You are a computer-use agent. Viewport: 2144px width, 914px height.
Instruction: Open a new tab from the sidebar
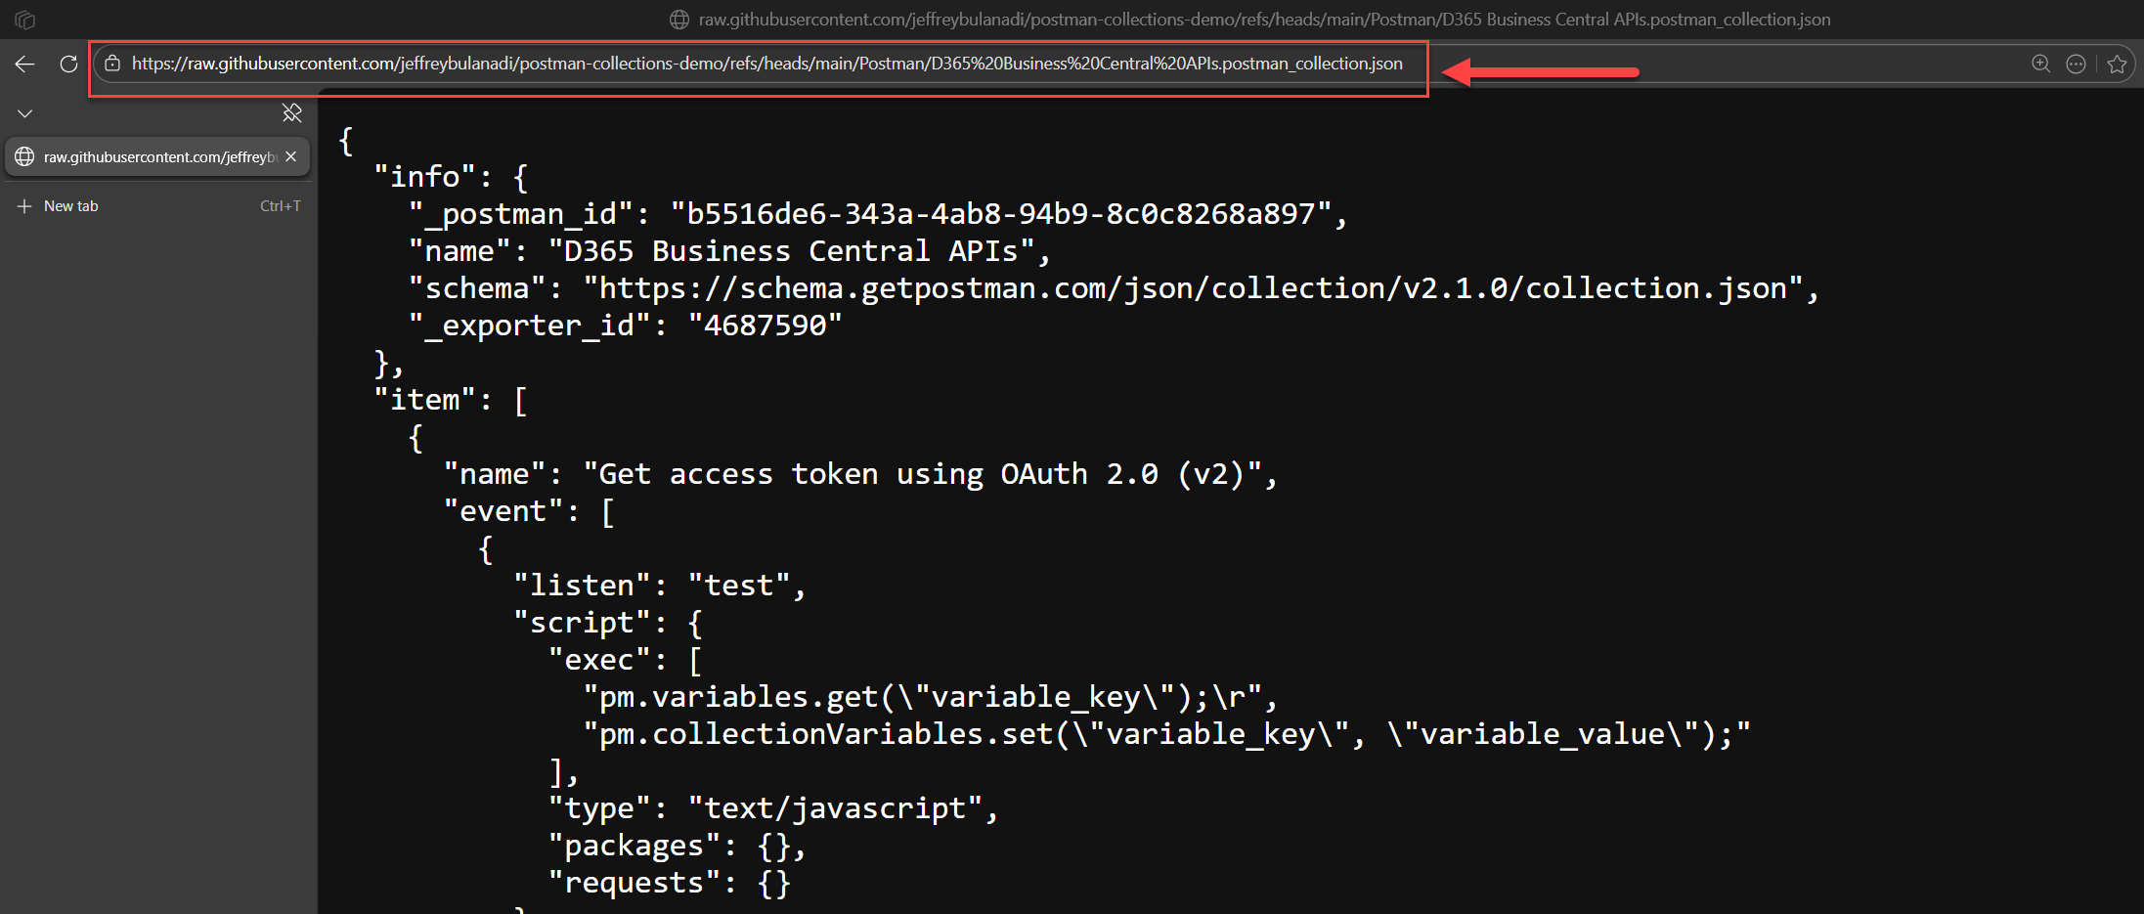point(69,205)
